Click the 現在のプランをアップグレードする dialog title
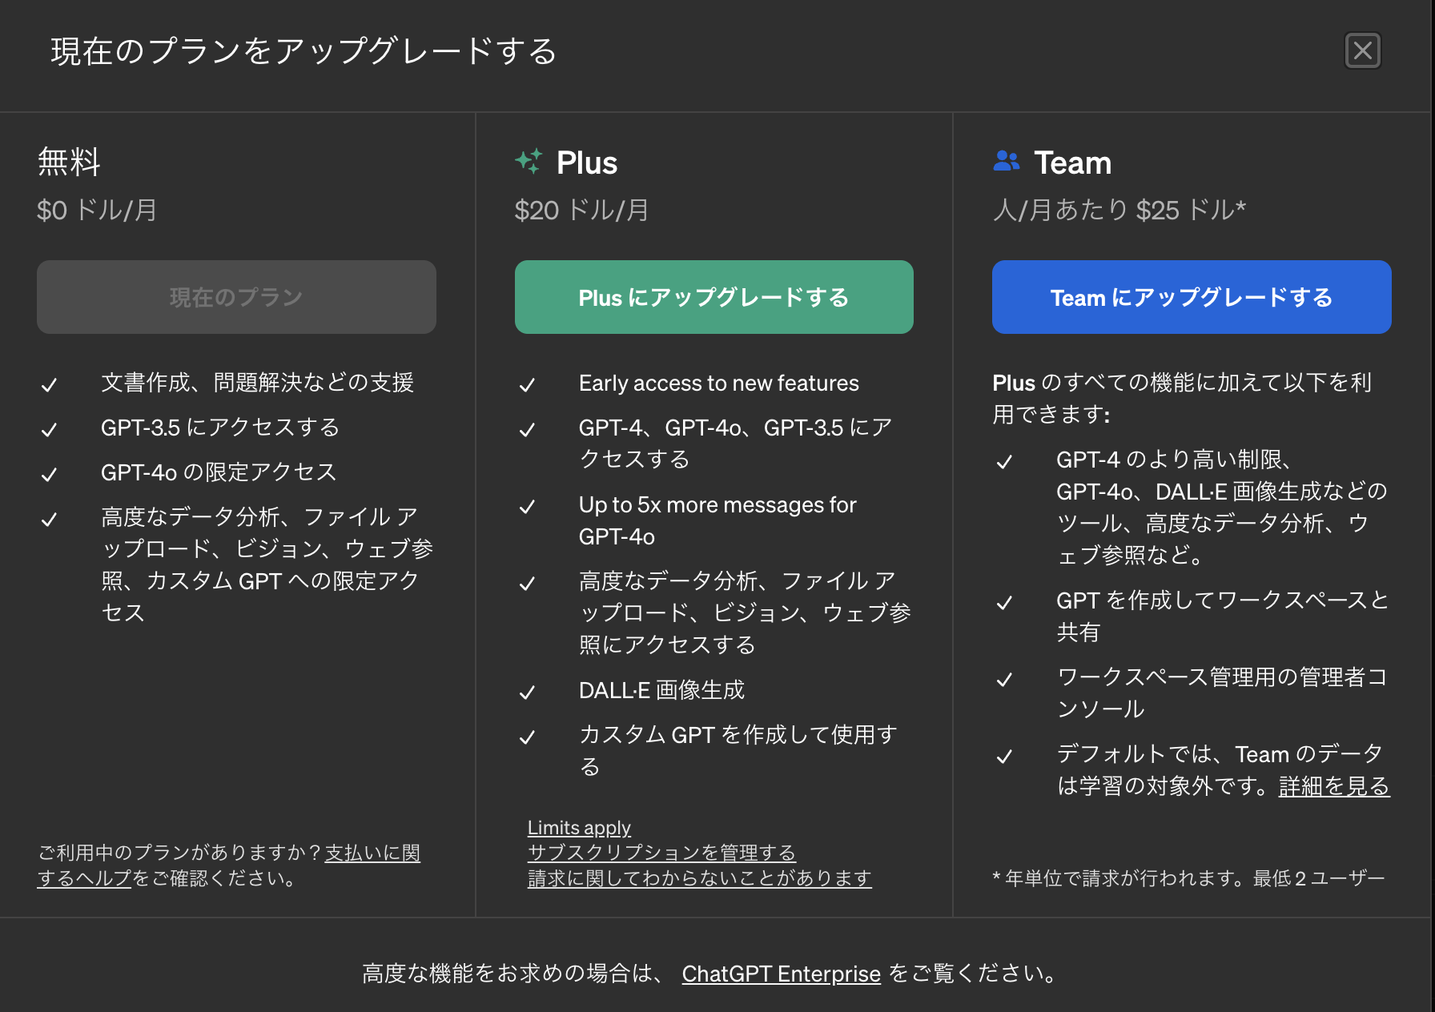The image size is (1435, 1012). [x=303, y=51]
